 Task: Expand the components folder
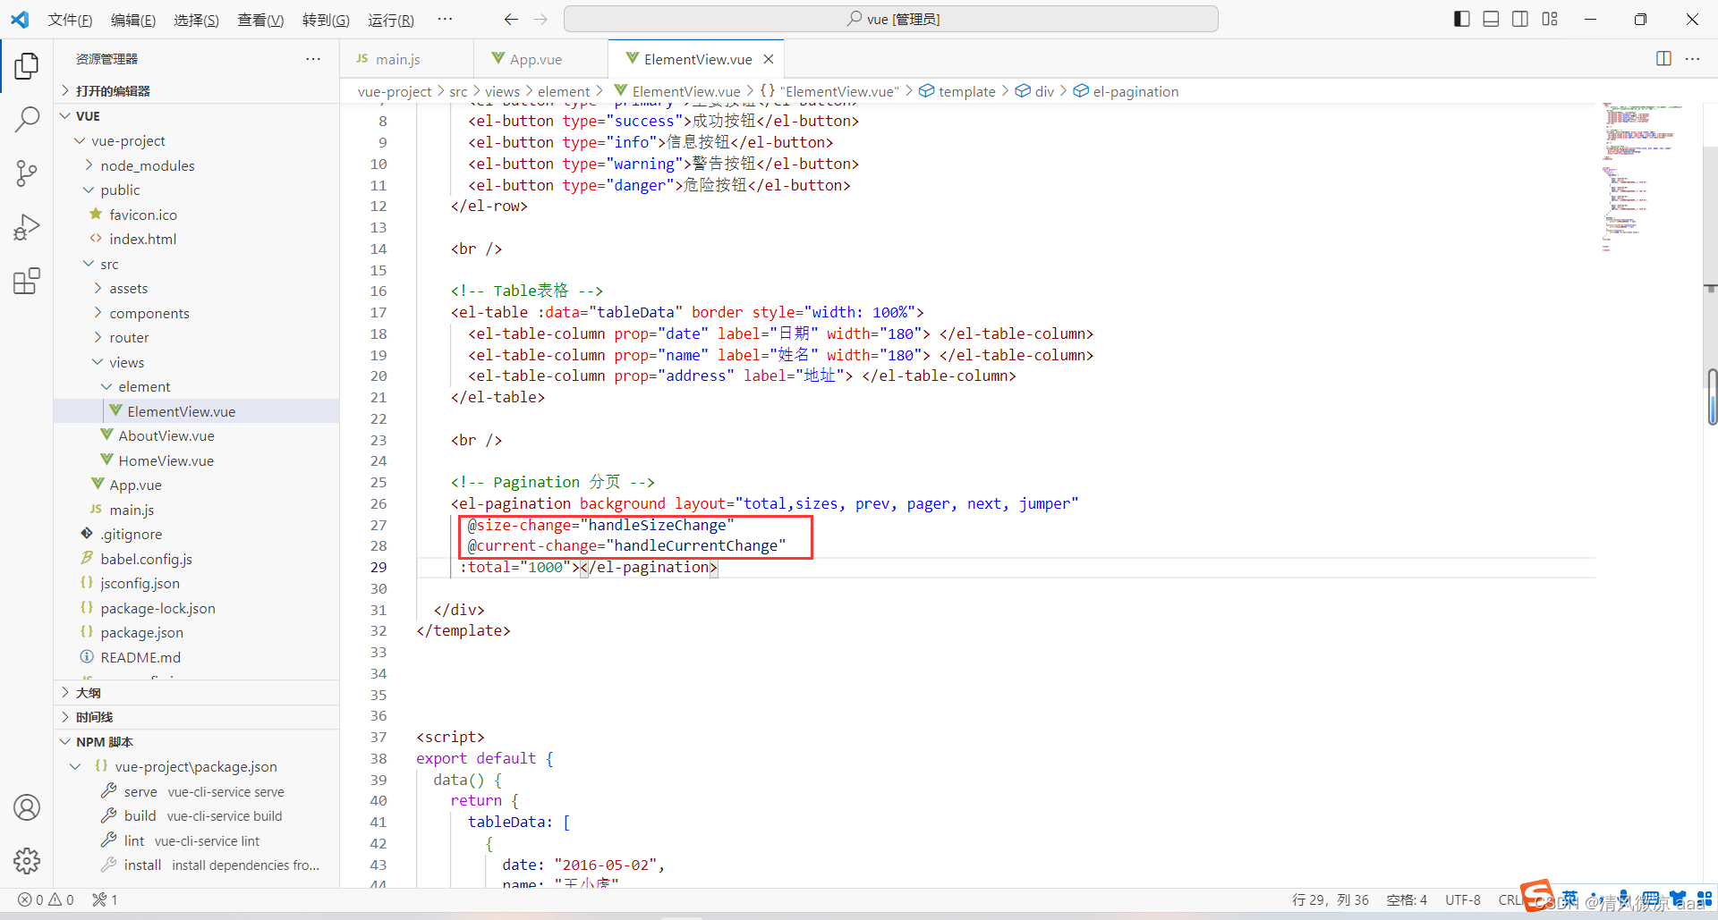tap(197, 314)
